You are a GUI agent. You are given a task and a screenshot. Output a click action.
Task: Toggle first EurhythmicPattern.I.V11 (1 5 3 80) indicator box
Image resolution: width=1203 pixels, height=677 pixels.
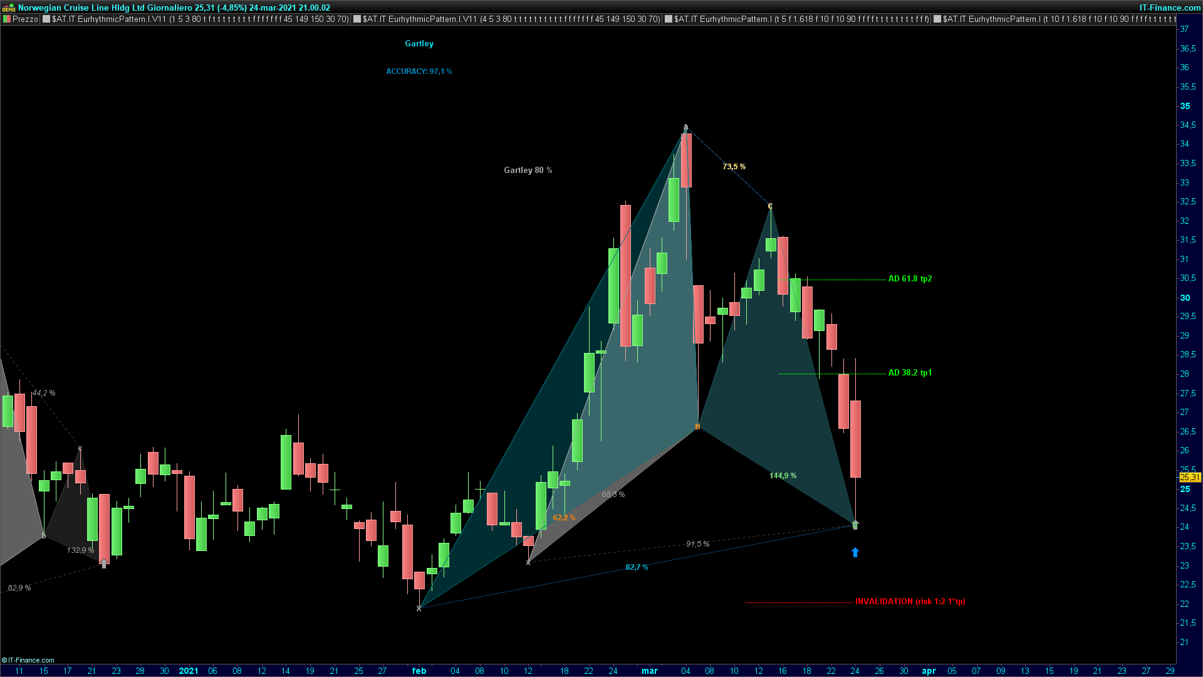46,19
